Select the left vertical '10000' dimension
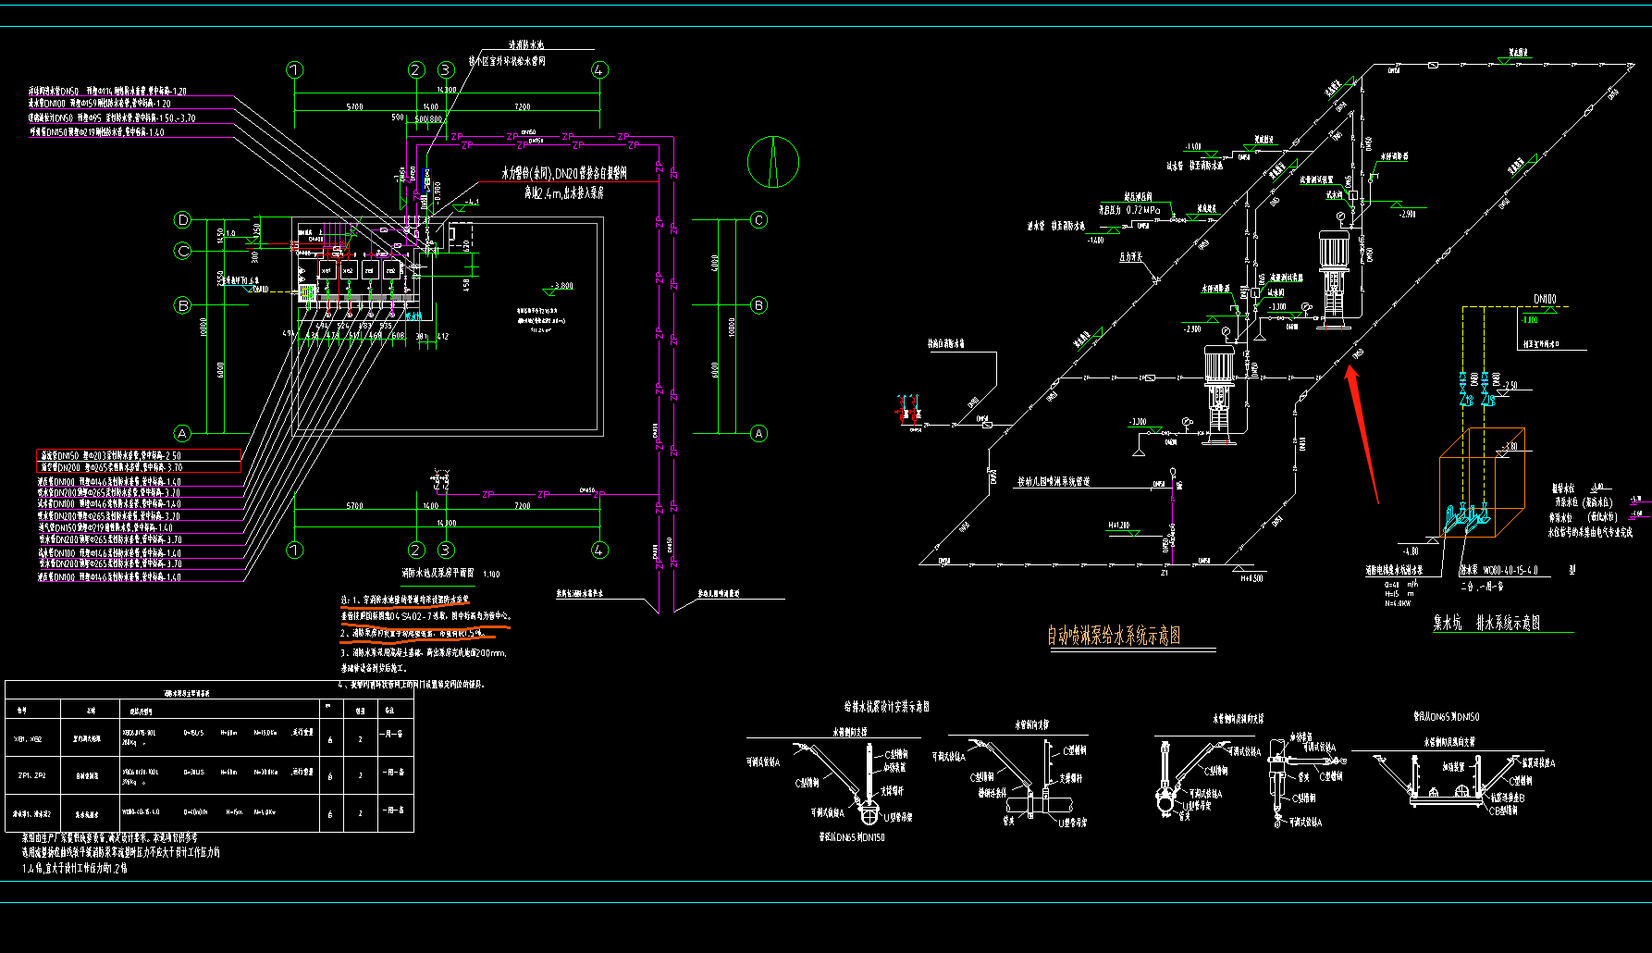This screenshot has width=1652, height=953. tap(204, 328)
